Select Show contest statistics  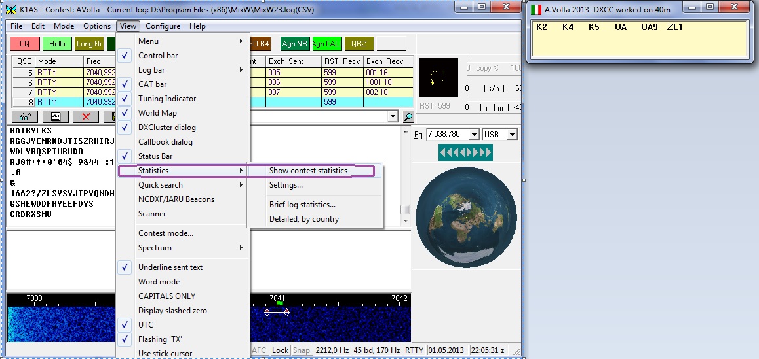coord(308,171)
